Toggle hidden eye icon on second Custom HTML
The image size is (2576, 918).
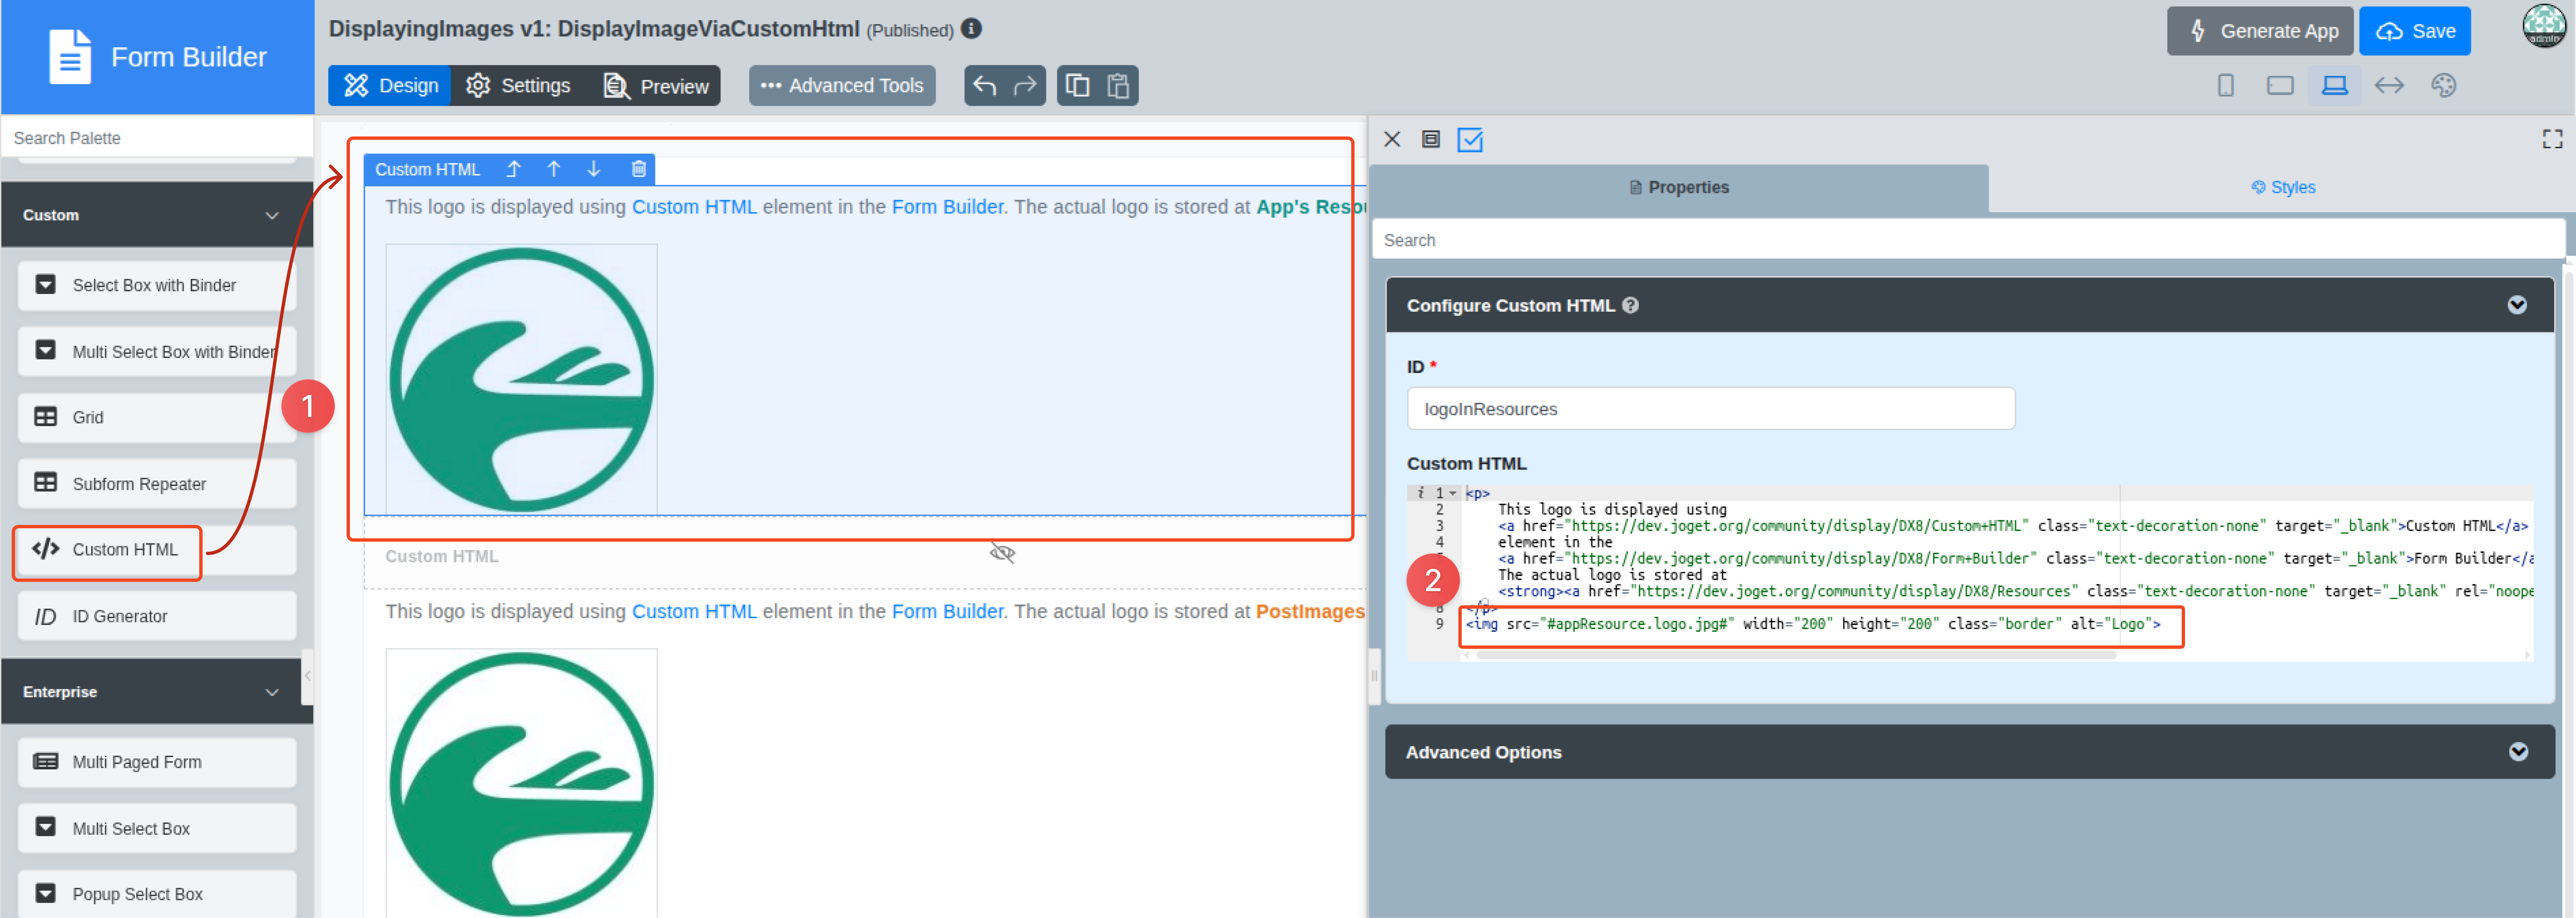pos(1002,554)
